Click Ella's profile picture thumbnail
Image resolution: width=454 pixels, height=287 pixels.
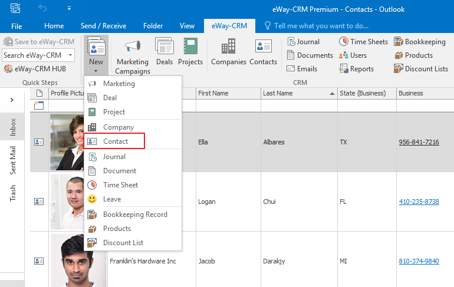[x=67, y=142]
